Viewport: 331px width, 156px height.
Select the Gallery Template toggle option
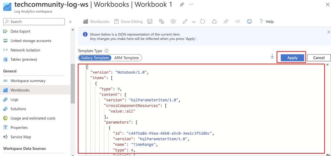point(95,58)
